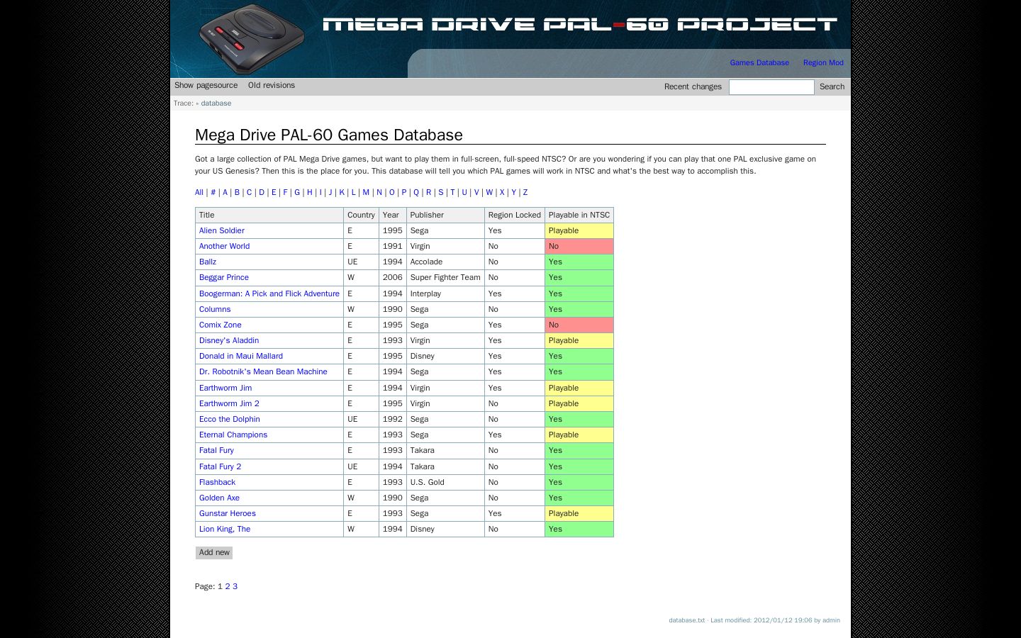Open the Donald in Maui Mallard entry
Image resolution: width=1021 pixels, height=638 pixels.
click(x=241, y=357)
